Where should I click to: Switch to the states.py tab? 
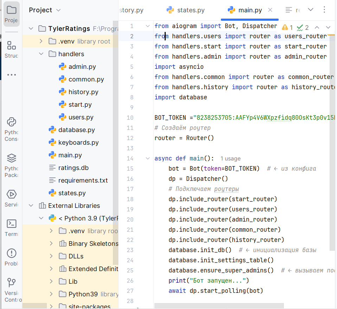(x=186, y=10)
